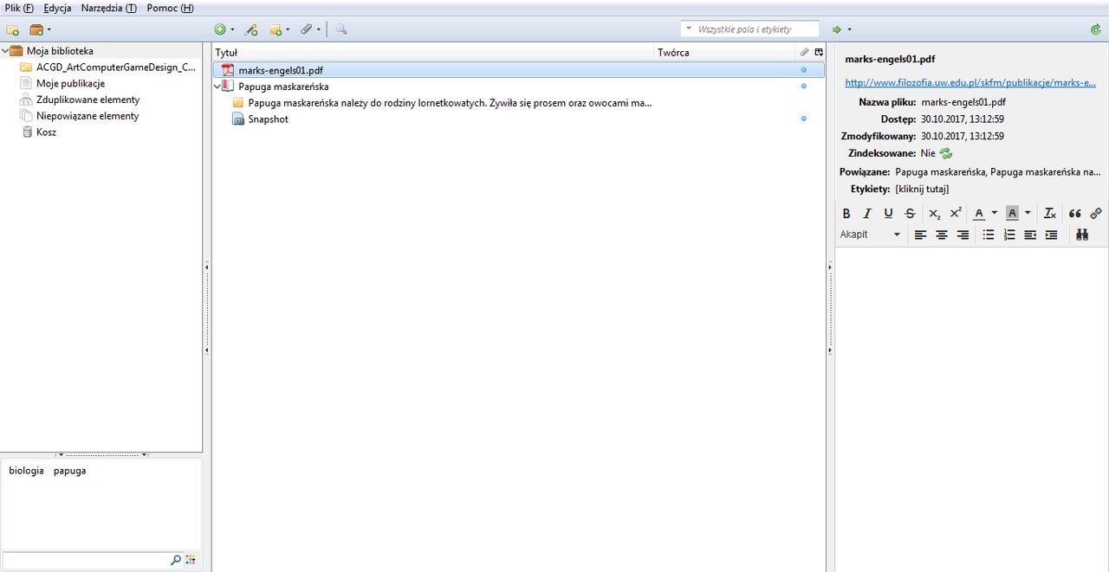Open the Add Attachment dropdown arrow
The width and height of the screenshot is (1109, 572).
(x=318, y=29)
